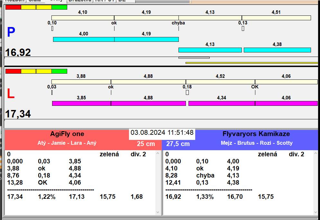
Task: Select the cyan 4,00 run bar in lane P
Action: pos(84,39)
